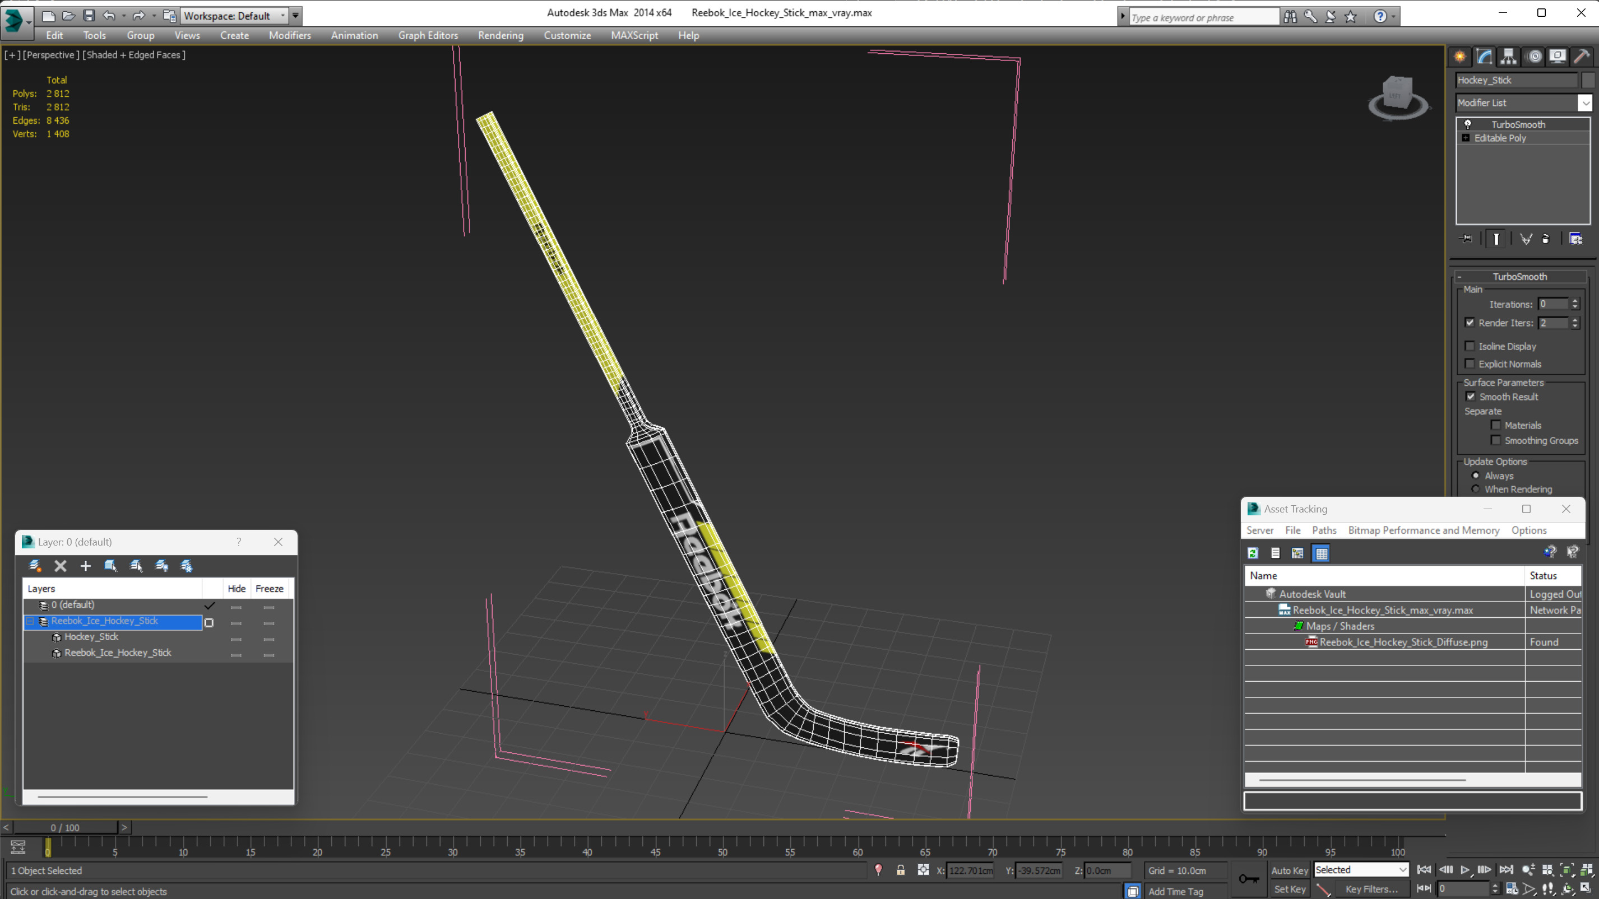This screenshot has width=1599, height=899.
Task: Open the Graph Editors menu
Action: coord(428,35)
